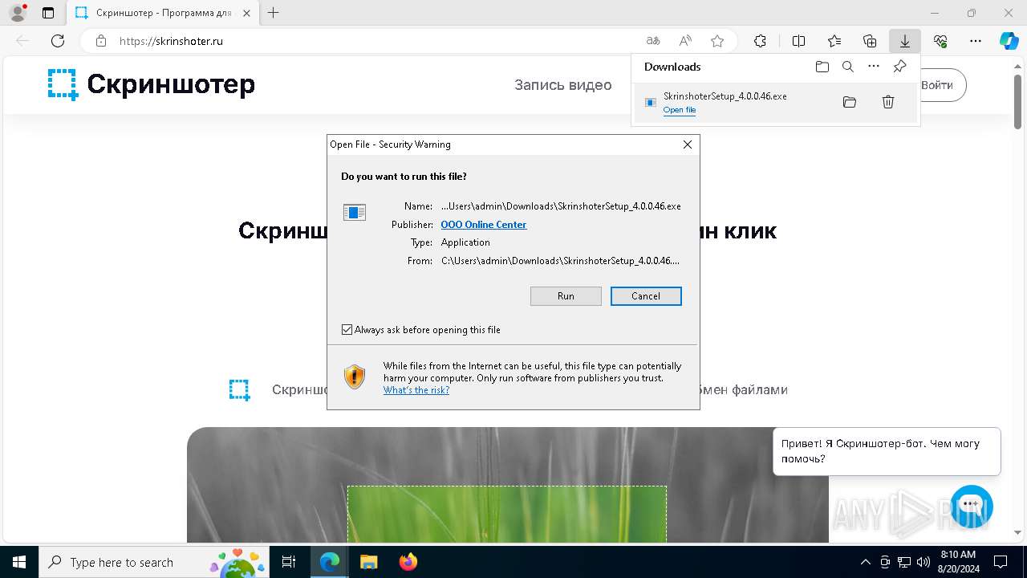The width and height of the screenshot is (1027, 578).
Task: Launch Firefox from taskbar
Action: click(x=408, y=562)
